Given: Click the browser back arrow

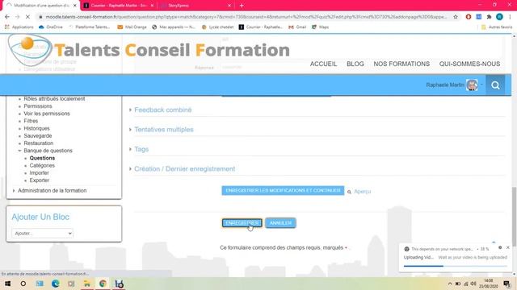Looking at the screenshot, I should click(x=7, y=17).
